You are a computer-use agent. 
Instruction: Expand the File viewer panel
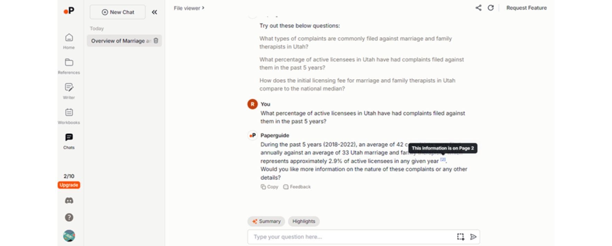click(x=189, y=8)
